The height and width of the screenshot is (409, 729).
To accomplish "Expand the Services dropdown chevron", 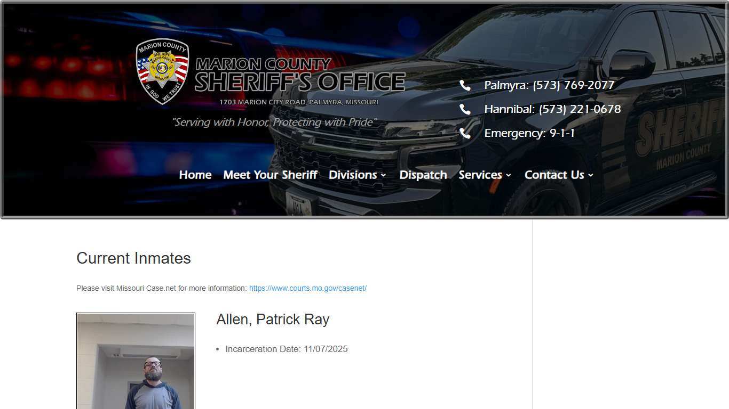I will click(509, 176).
